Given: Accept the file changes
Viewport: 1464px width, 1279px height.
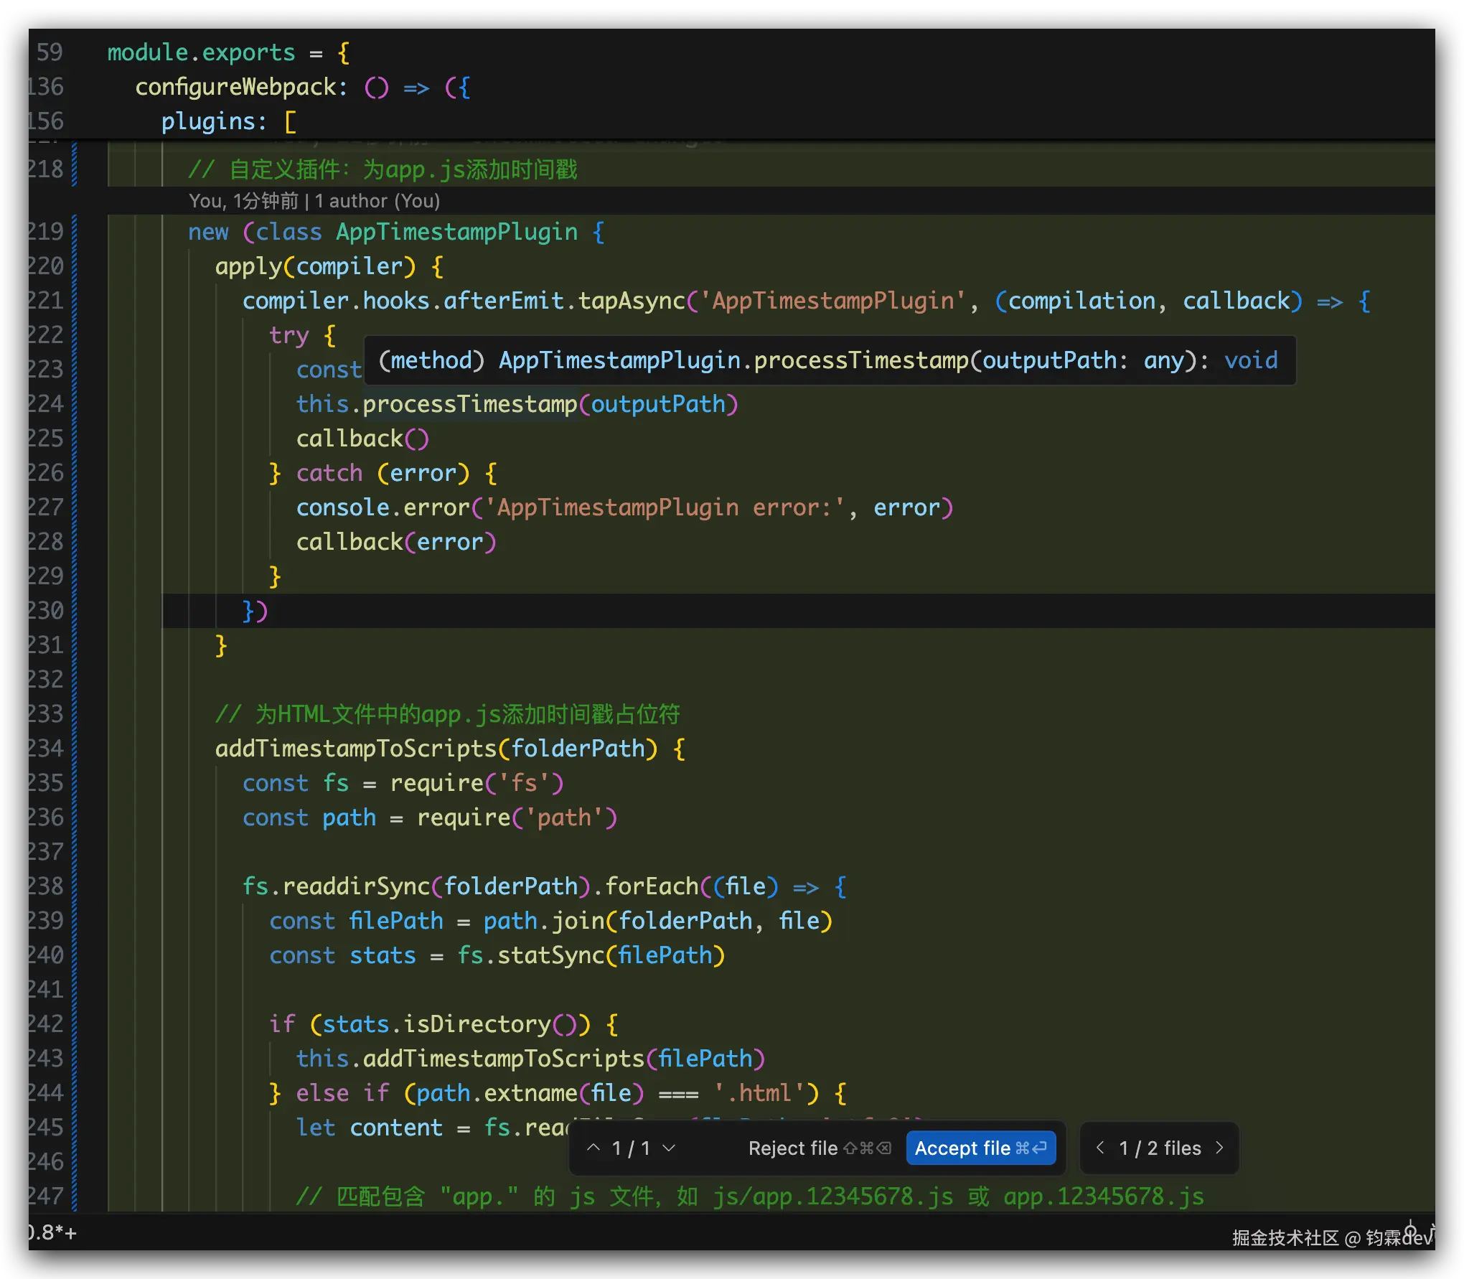Looking at the screenshot, I should pos(980,1148).
